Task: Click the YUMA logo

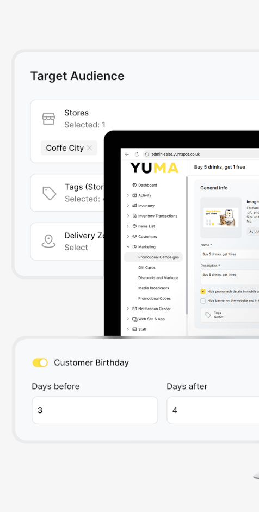Action: pos(155,168)
